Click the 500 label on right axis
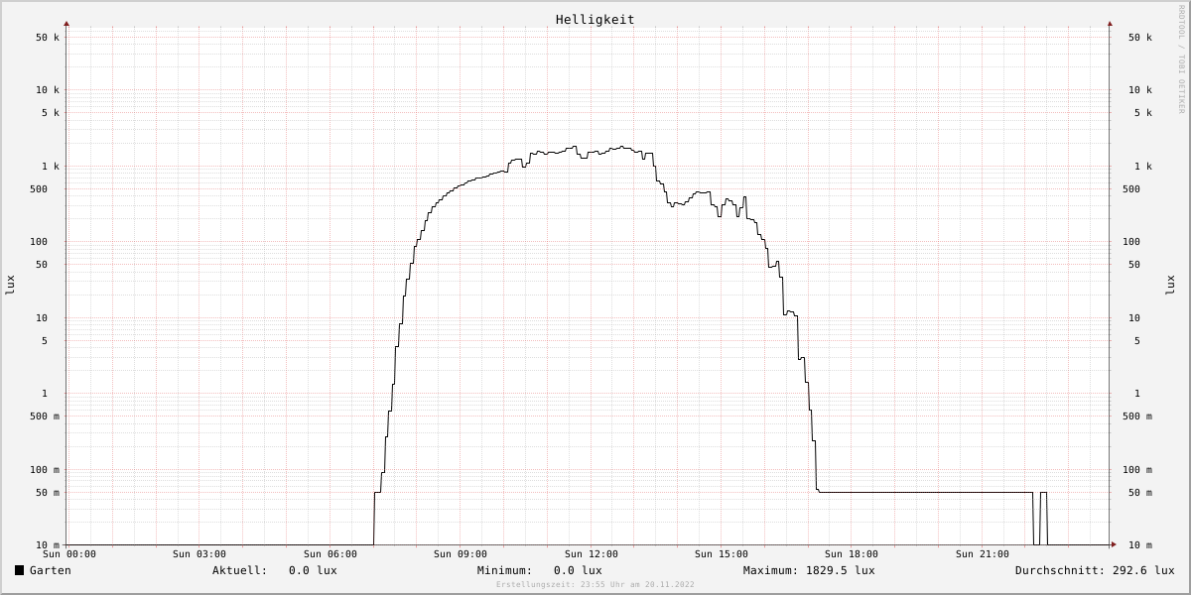Viewport: 1191px width, 595px height. (x=1131, y=189)
